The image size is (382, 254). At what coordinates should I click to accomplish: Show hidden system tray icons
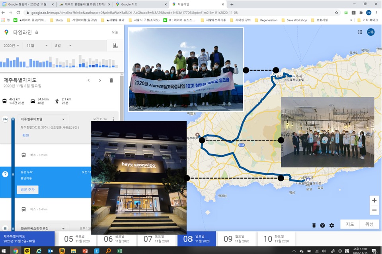click(x=294, y=251)
